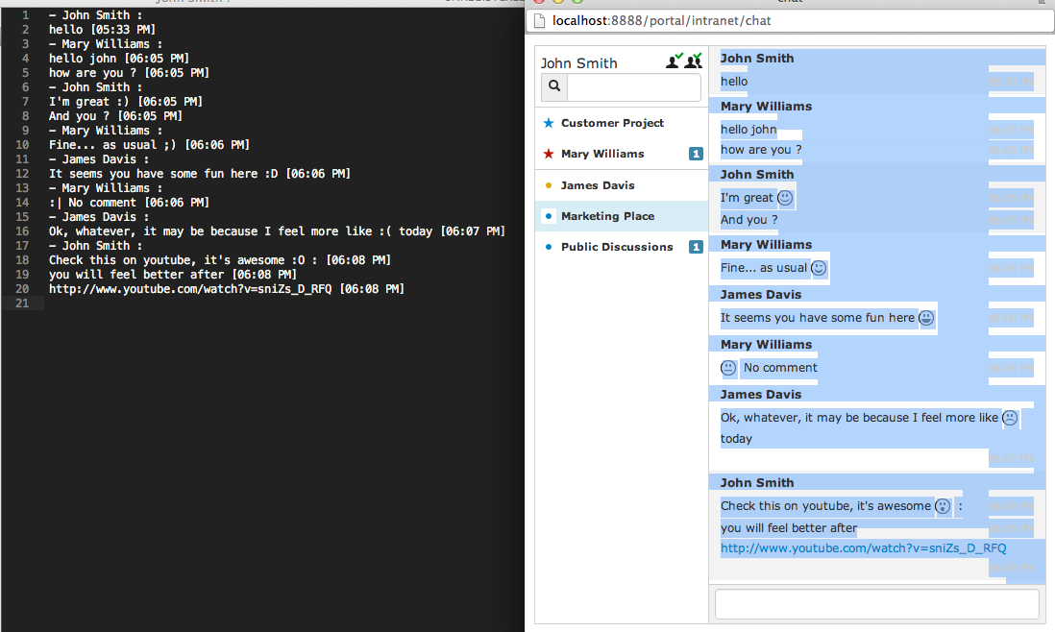The width and height of the screenshot is (1055, 632).
Task: Open the Customer Project chat room
Action: 612,123
